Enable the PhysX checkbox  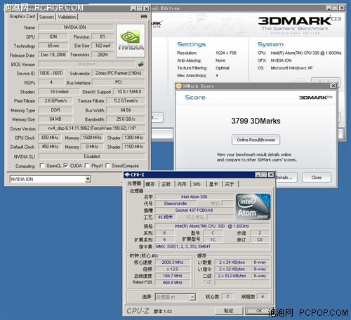(x=87, y=166)
